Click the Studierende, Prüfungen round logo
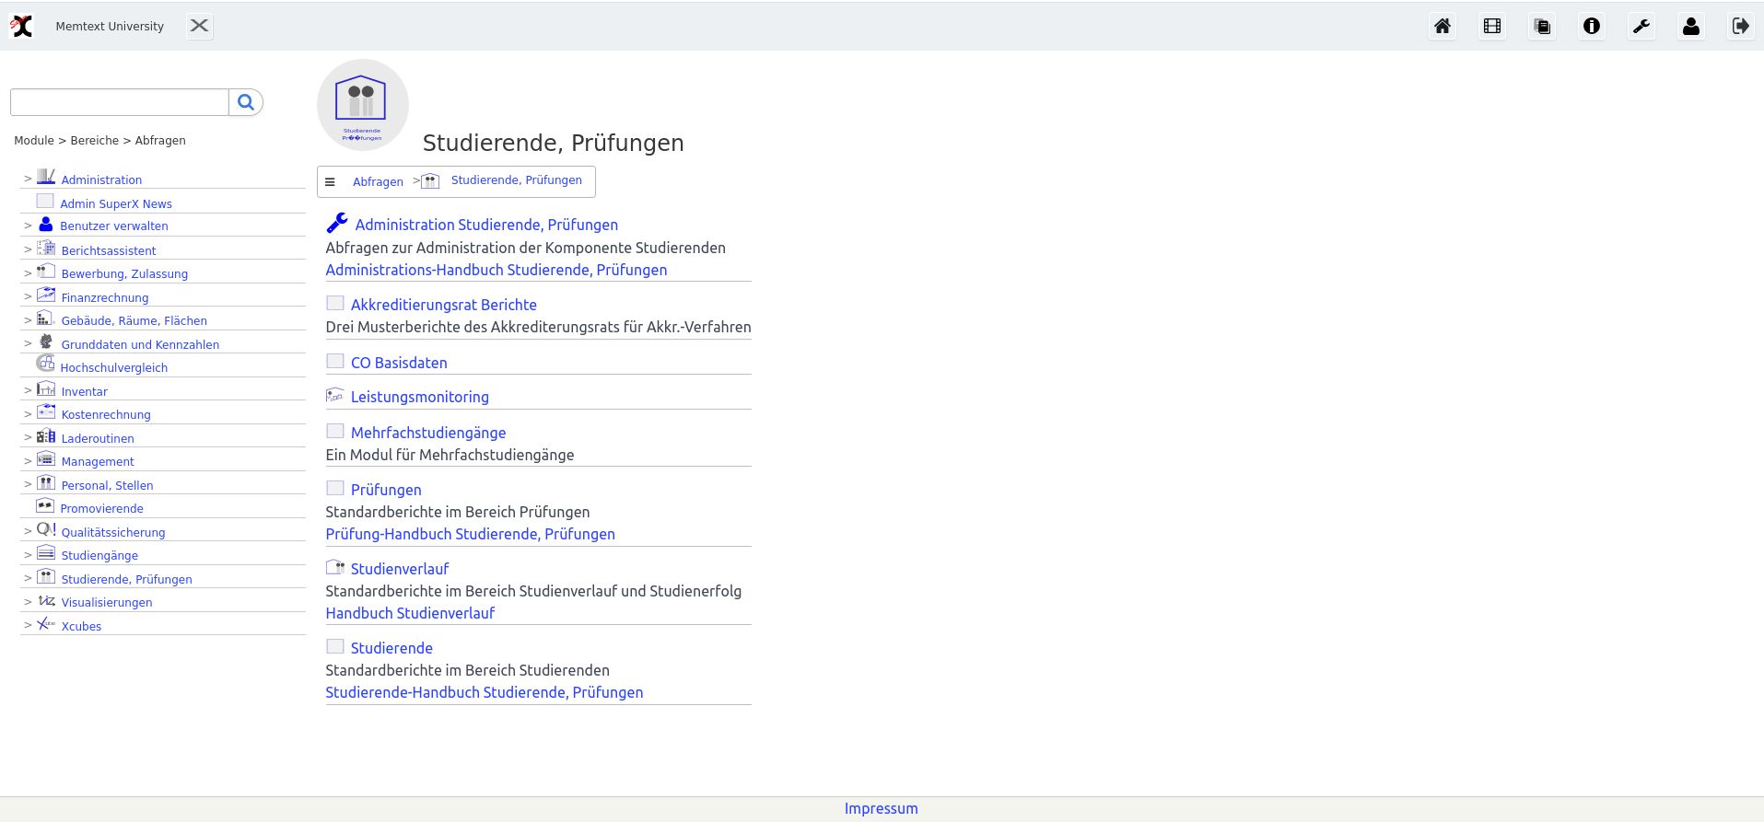 click(x=362, y=104)
